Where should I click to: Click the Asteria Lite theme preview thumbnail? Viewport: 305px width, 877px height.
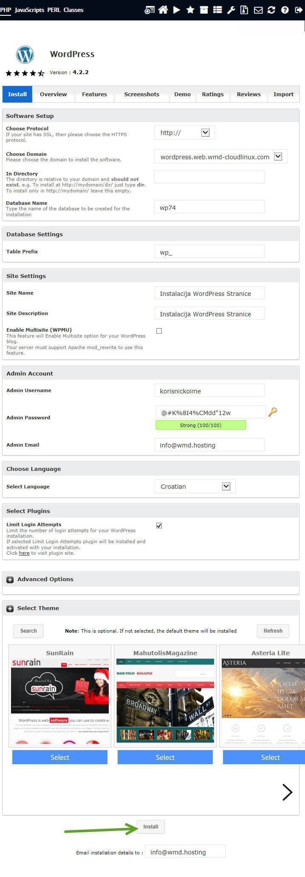pyautogui.click(x=263, y=701)
